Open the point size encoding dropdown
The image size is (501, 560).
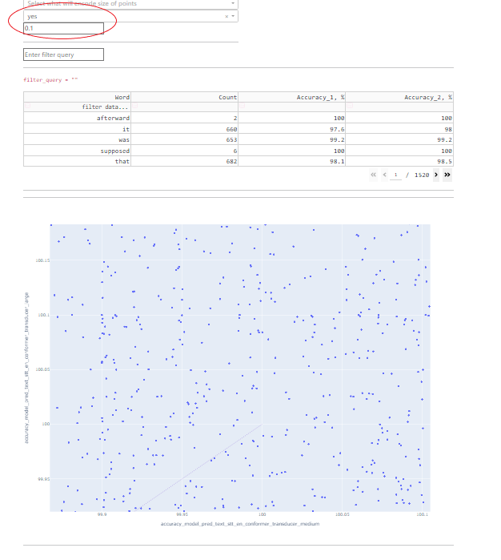tap(130, 4)
